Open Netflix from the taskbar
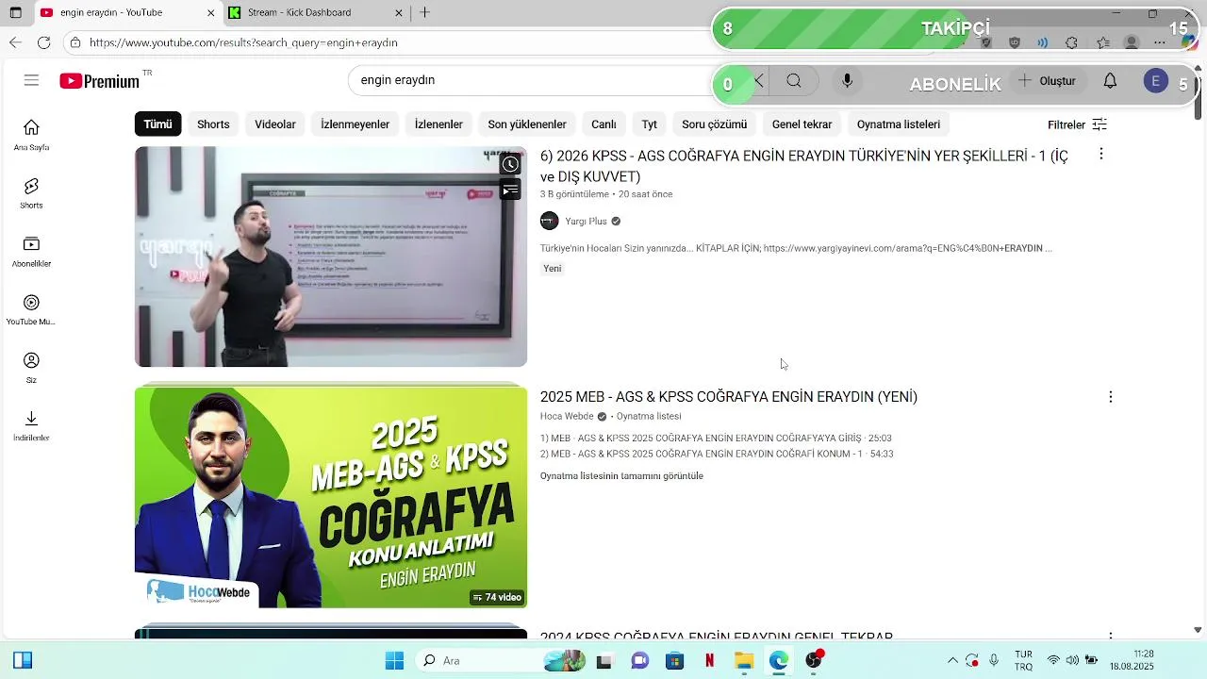 [x=710, y=661]
